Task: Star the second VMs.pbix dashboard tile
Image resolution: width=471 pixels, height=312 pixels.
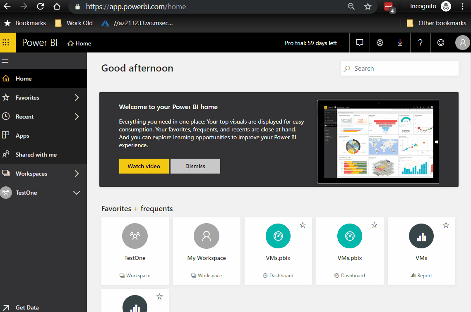Action: (x=374, y=225)
